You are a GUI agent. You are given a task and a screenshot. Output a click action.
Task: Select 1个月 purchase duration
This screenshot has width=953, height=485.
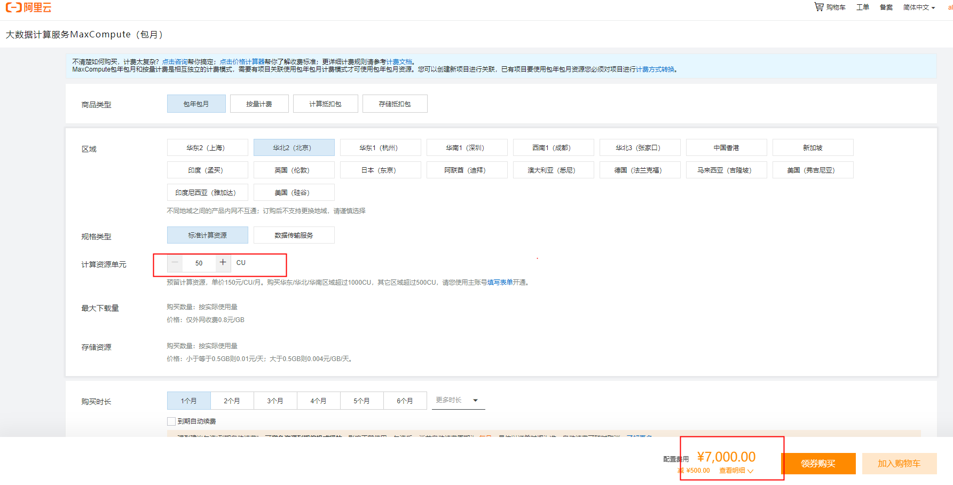tap(189, 401)
